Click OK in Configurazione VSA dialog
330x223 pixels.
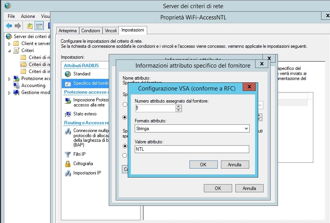pos(203,165)
